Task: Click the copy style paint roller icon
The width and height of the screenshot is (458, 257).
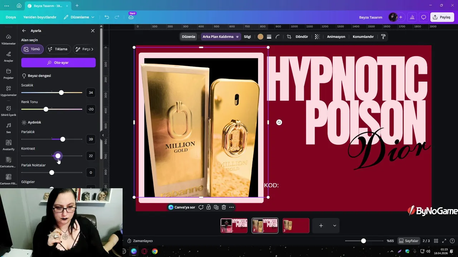Action: coord(383,37)
